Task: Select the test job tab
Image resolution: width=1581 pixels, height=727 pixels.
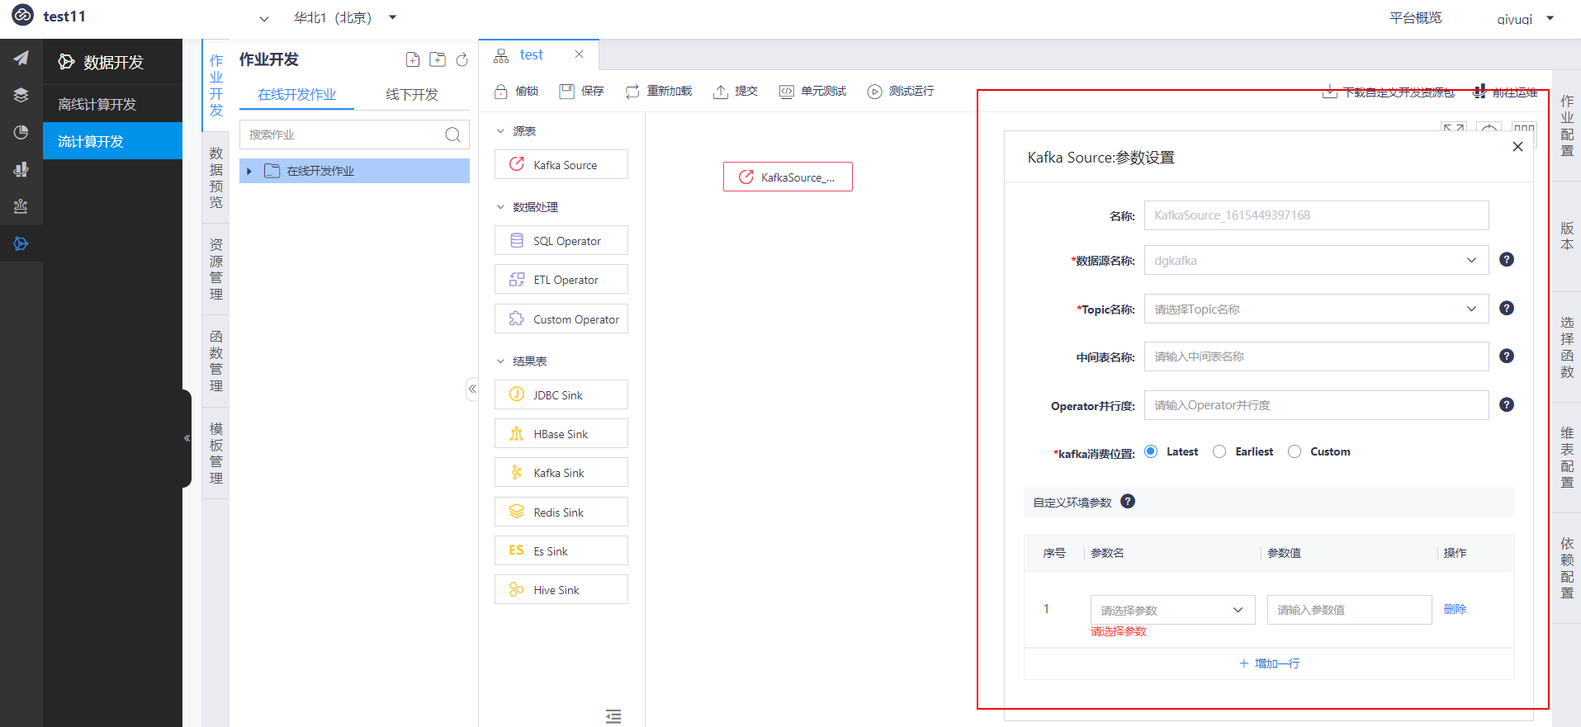Action: coord(531,54)
